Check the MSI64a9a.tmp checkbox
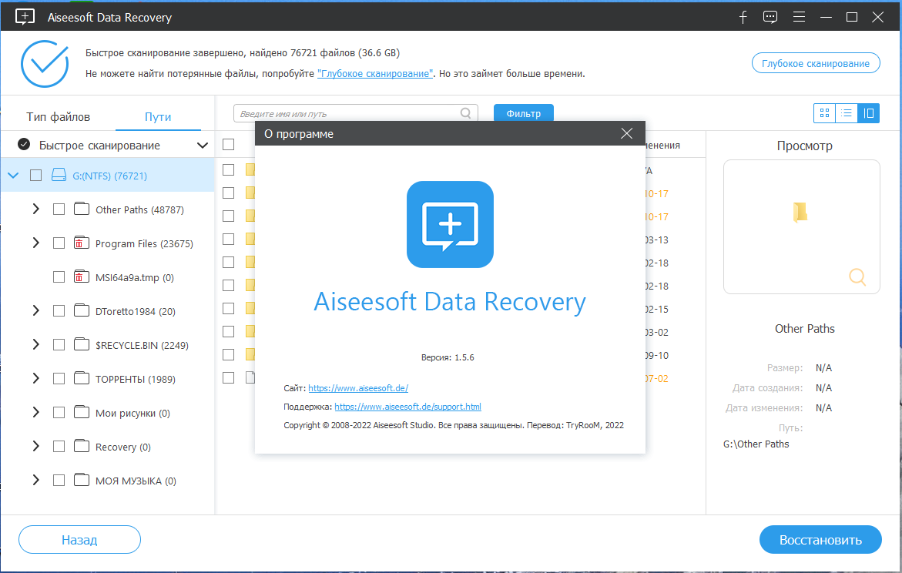 point(59,276)
